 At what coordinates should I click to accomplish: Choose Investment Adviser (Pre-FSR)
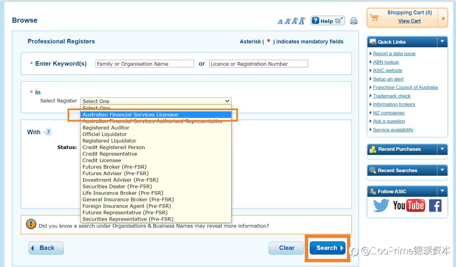click(156, 180)
